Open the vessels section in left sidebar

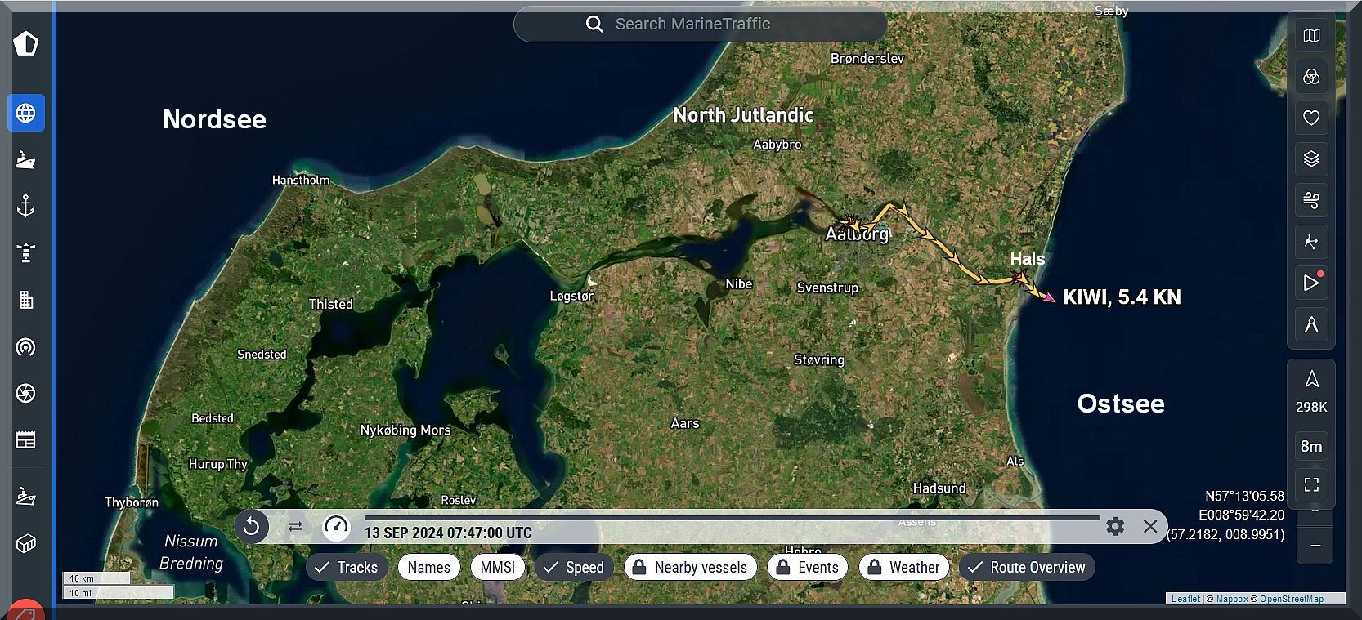[26, 159]
